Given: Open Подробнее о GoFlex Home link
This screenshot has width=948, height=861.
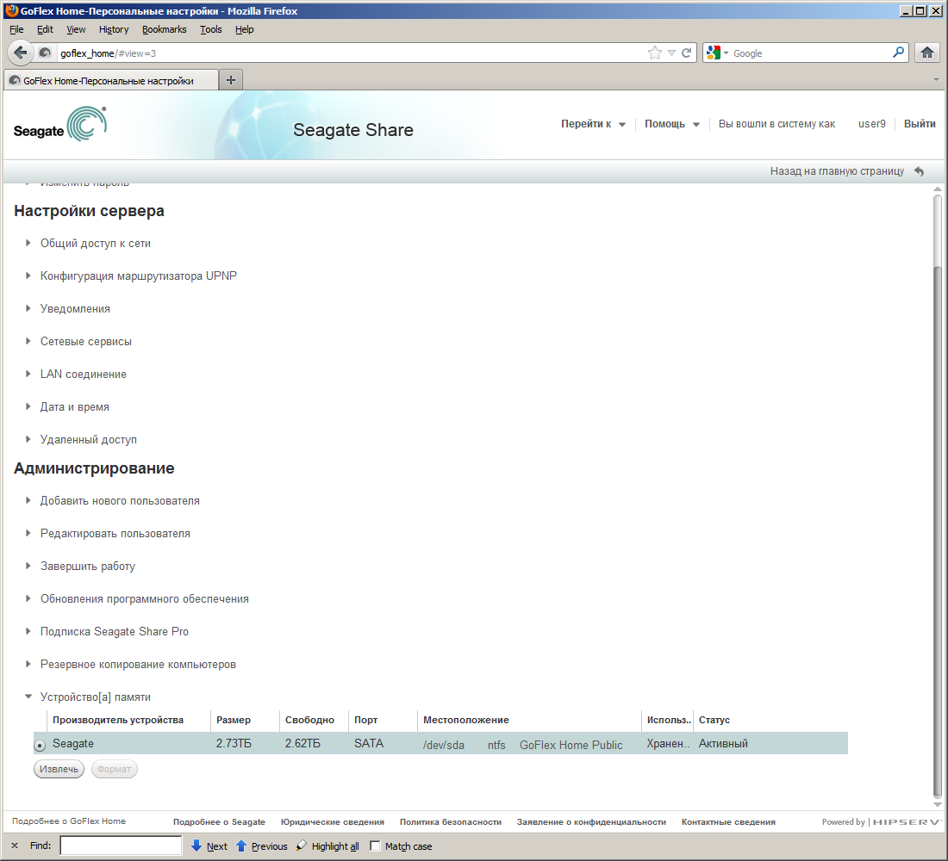Looking at the screenshot, I should coord(69,821).
